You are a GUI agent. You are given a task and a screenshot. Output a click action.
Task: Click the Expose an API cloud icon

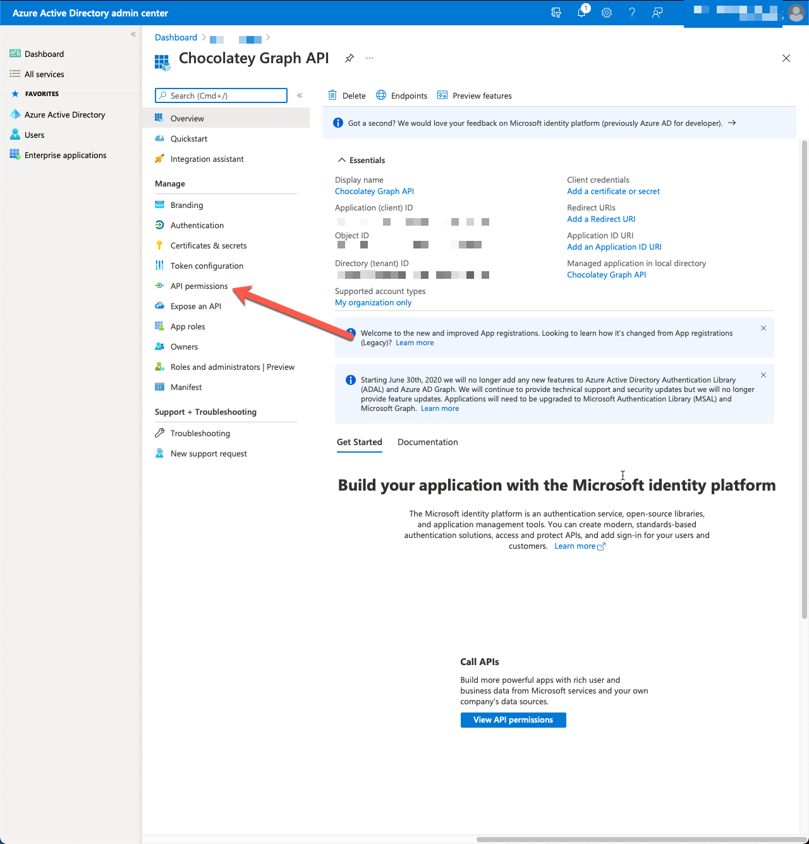click(x=159, y=306)
